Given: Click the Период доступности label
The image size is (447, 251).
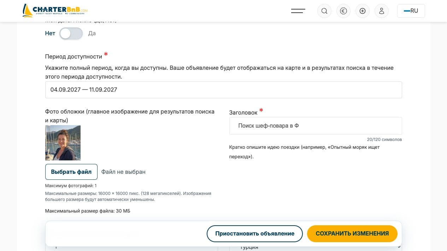Looking at the screenshot, I should coord(73,56).
